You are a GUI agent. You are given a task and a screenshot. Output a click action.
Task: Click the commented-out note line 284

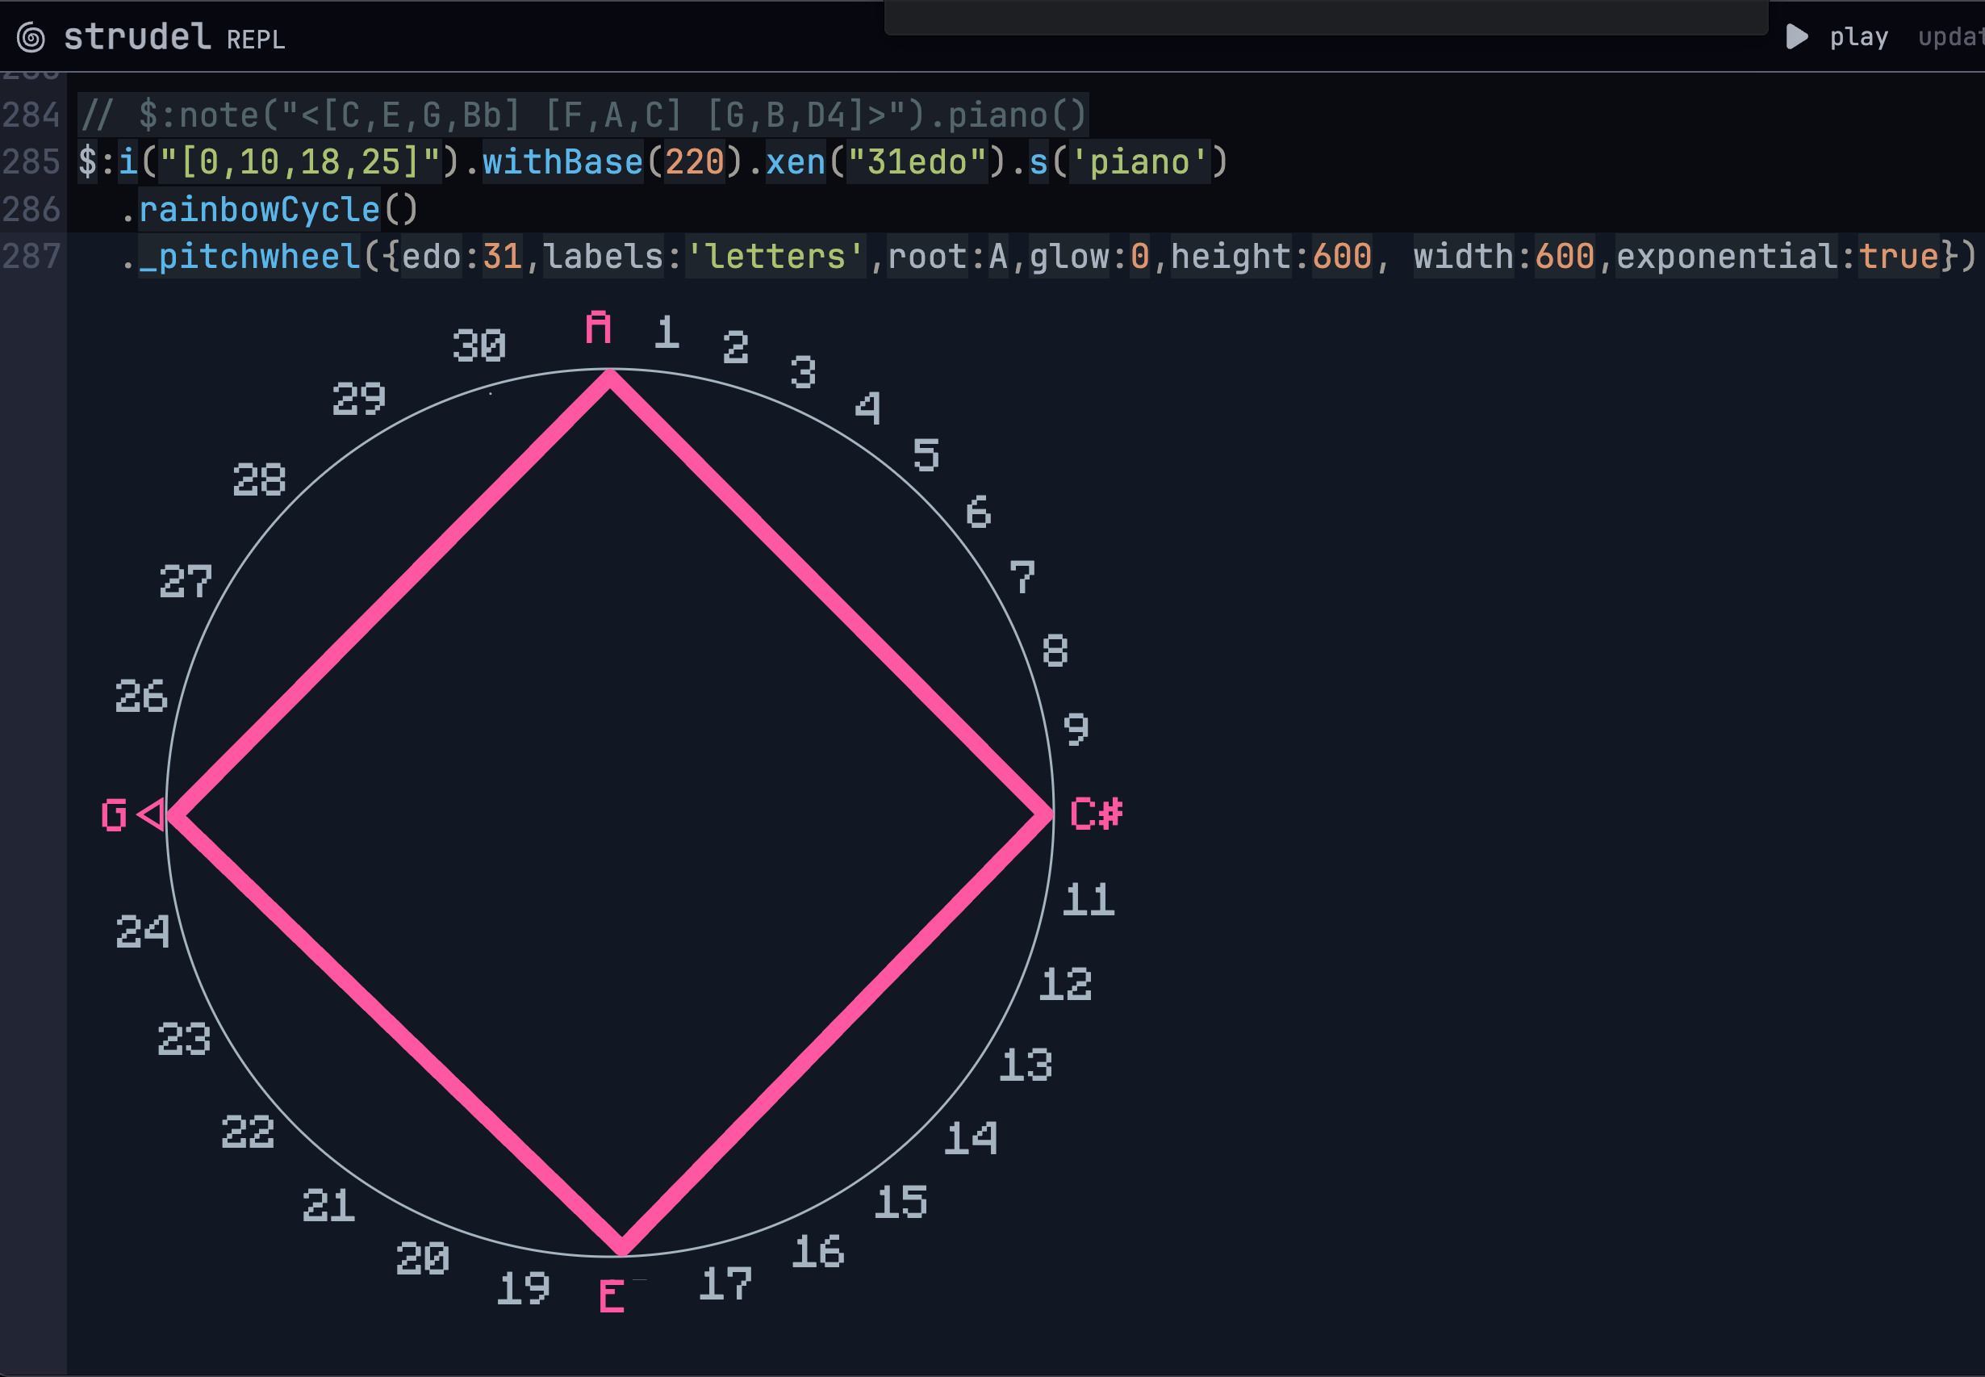point(583,115)
